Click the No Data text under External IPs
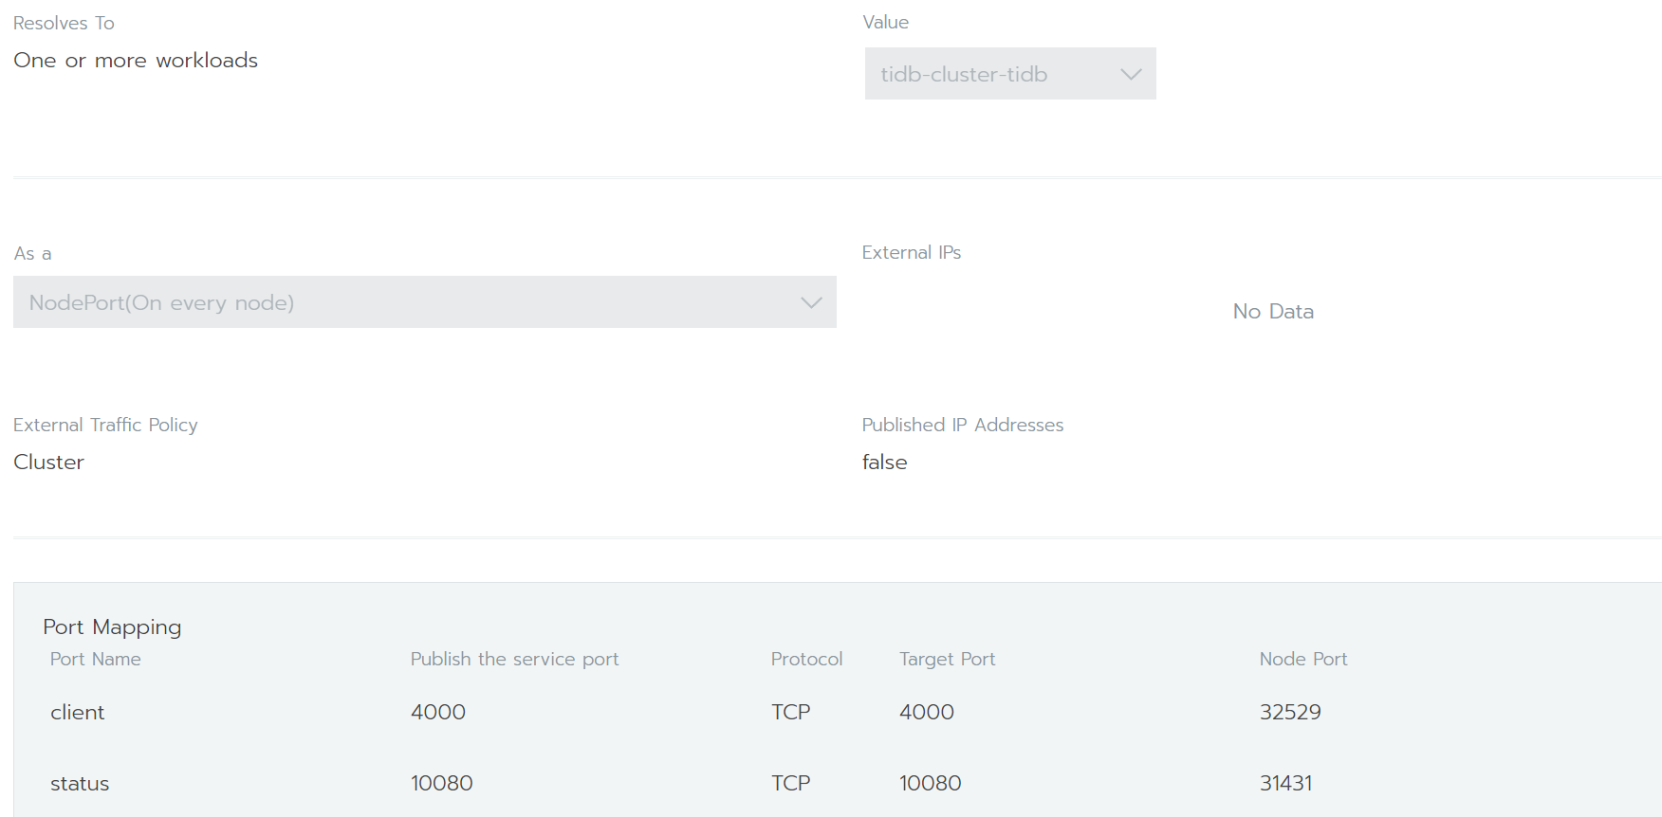This screenshot has height=817, width=1662. [1273, 311]
